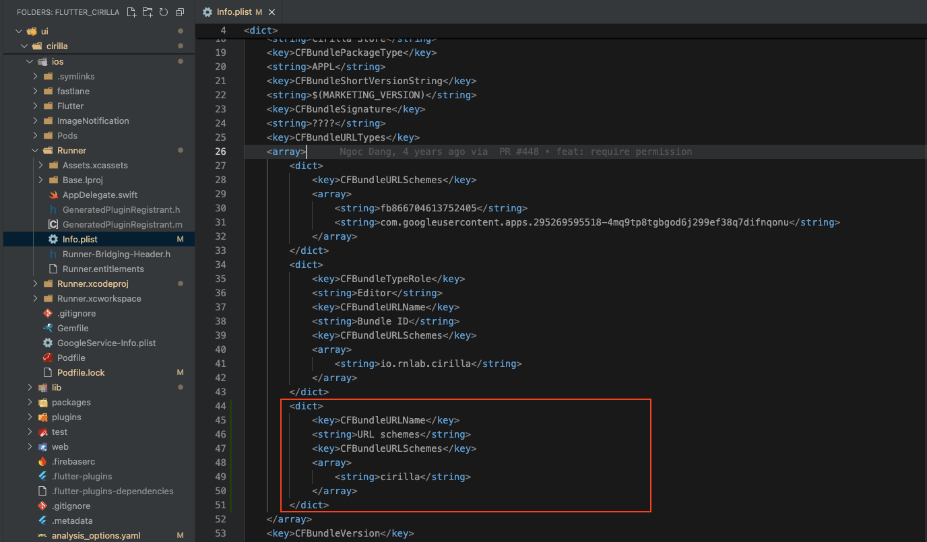927x542 pixels.
Task: Click the file icon of Podfile.lock
Action: [x=47, y=372]
